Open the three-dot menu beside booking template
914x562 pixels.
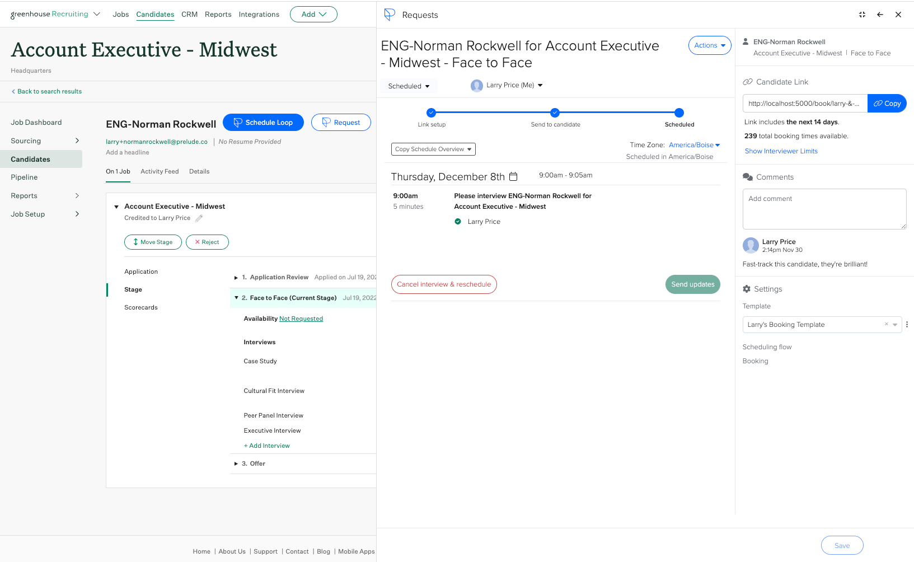[907, 324]
